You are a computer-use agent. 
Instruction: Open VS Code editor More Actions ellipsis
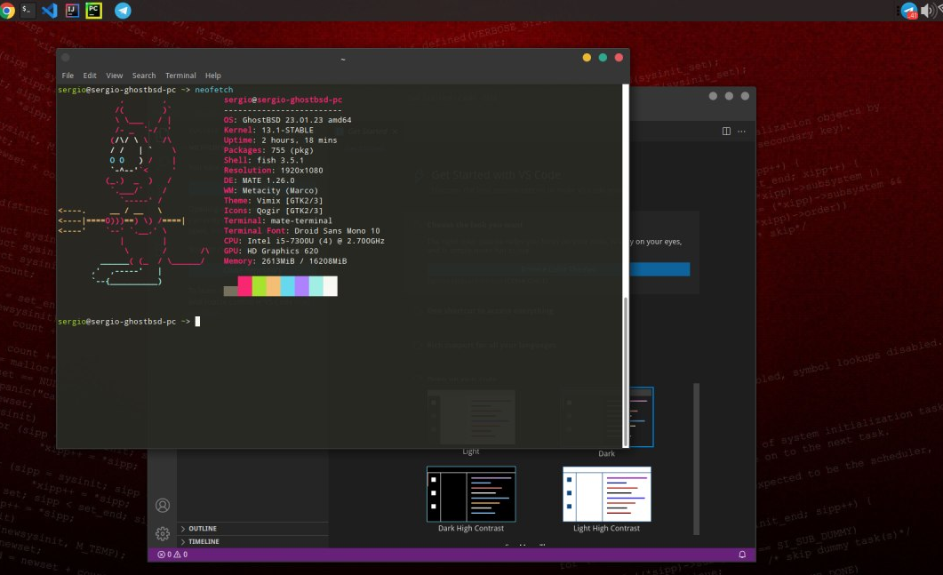tap(741, 132)
